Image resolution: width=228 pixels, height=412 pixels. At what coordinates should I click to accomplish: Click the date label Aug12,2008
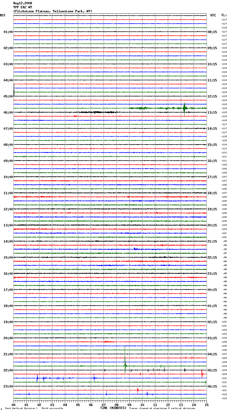[x=23, y=3]
